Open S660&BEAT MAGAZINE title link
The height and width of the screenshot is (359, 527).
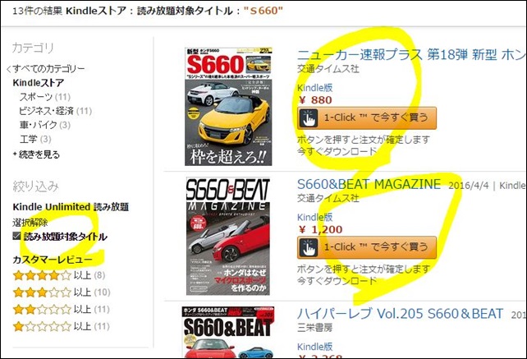coord(369,184)
